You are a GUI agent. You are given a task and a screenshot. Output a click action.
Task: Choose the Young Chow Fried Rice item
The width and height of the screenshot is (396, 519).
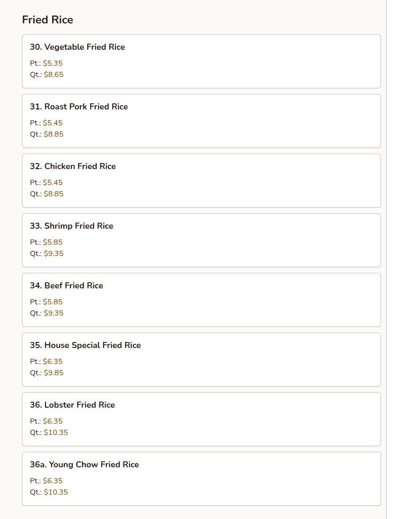(x=84, y=465)
